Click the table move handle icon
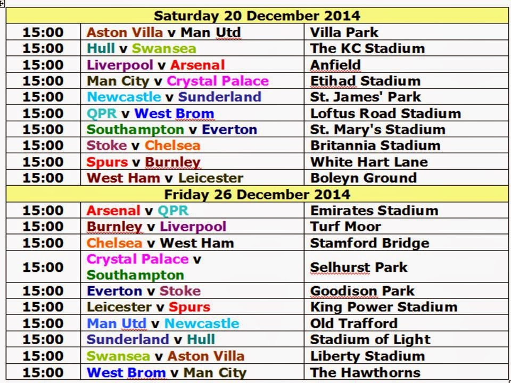This screenshot has width=511, height=383. coord(2,3)
